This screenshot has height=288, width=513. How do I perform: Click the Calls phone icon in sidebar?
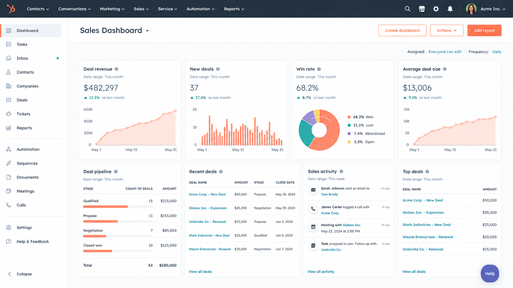click(9, 205)
